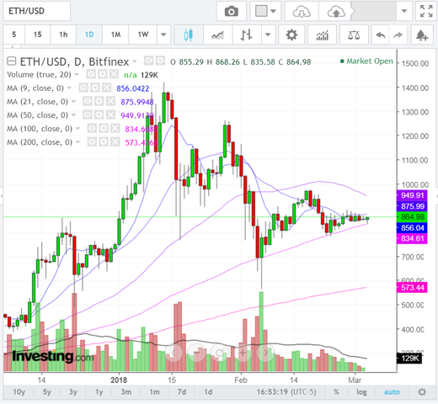Image resolution: width=438 pixels, height=404 pixels.
Task: Hide the MA 200 indicator
Action: coord(92,141)
